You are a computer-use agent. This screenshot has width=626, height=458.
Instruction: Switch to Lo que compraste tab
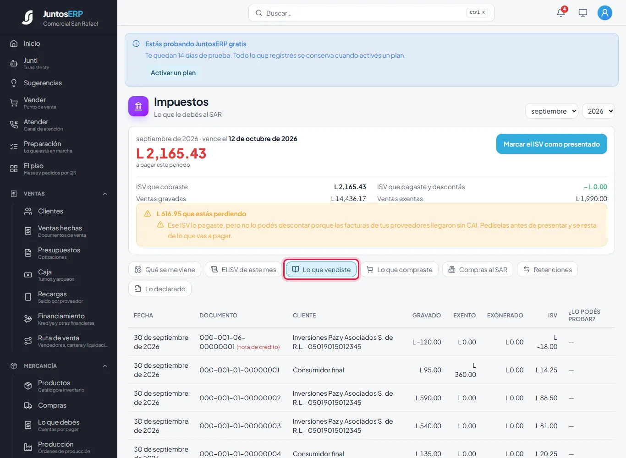tap(400, 270)
